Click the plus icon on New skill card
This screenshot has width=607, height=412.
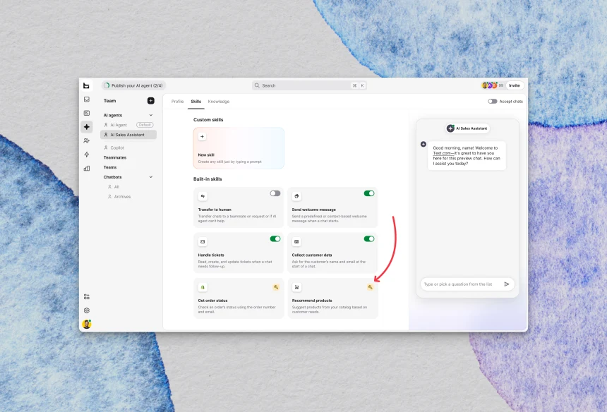202,137
